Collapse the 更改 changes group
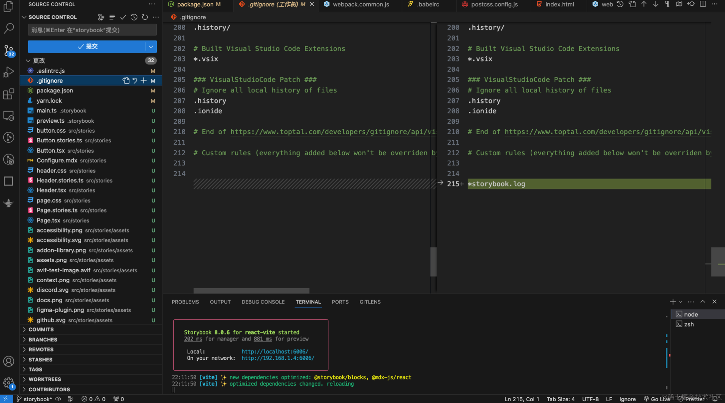 (28, 61)
